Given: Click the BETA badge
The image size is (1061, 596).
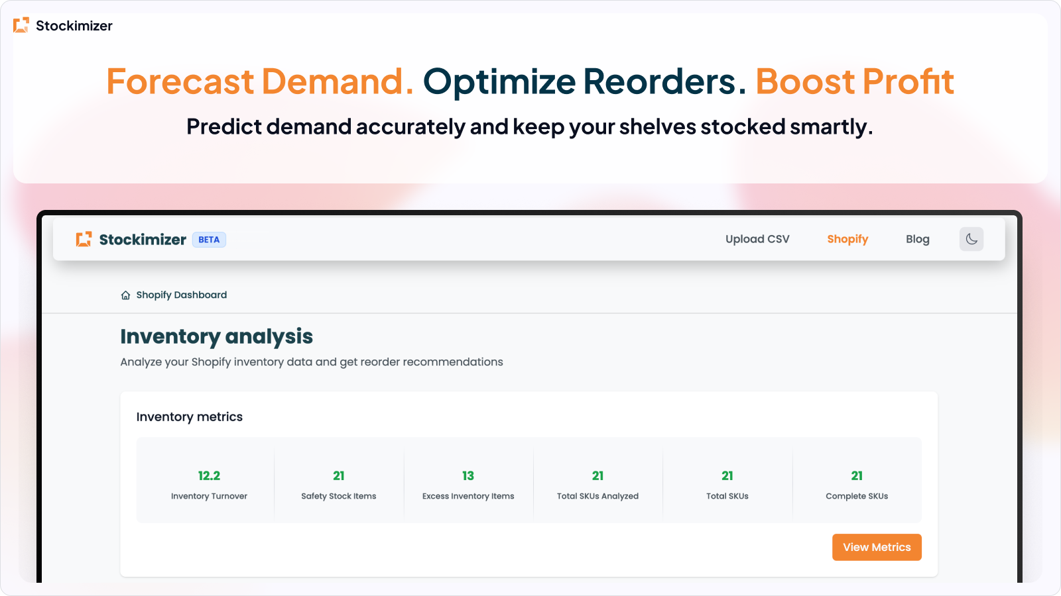Looking at the screenshot, I should click(x=209, y=239).
